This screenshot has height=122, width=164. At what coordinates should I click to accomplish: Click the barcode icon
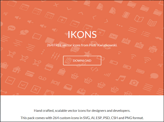55,82
